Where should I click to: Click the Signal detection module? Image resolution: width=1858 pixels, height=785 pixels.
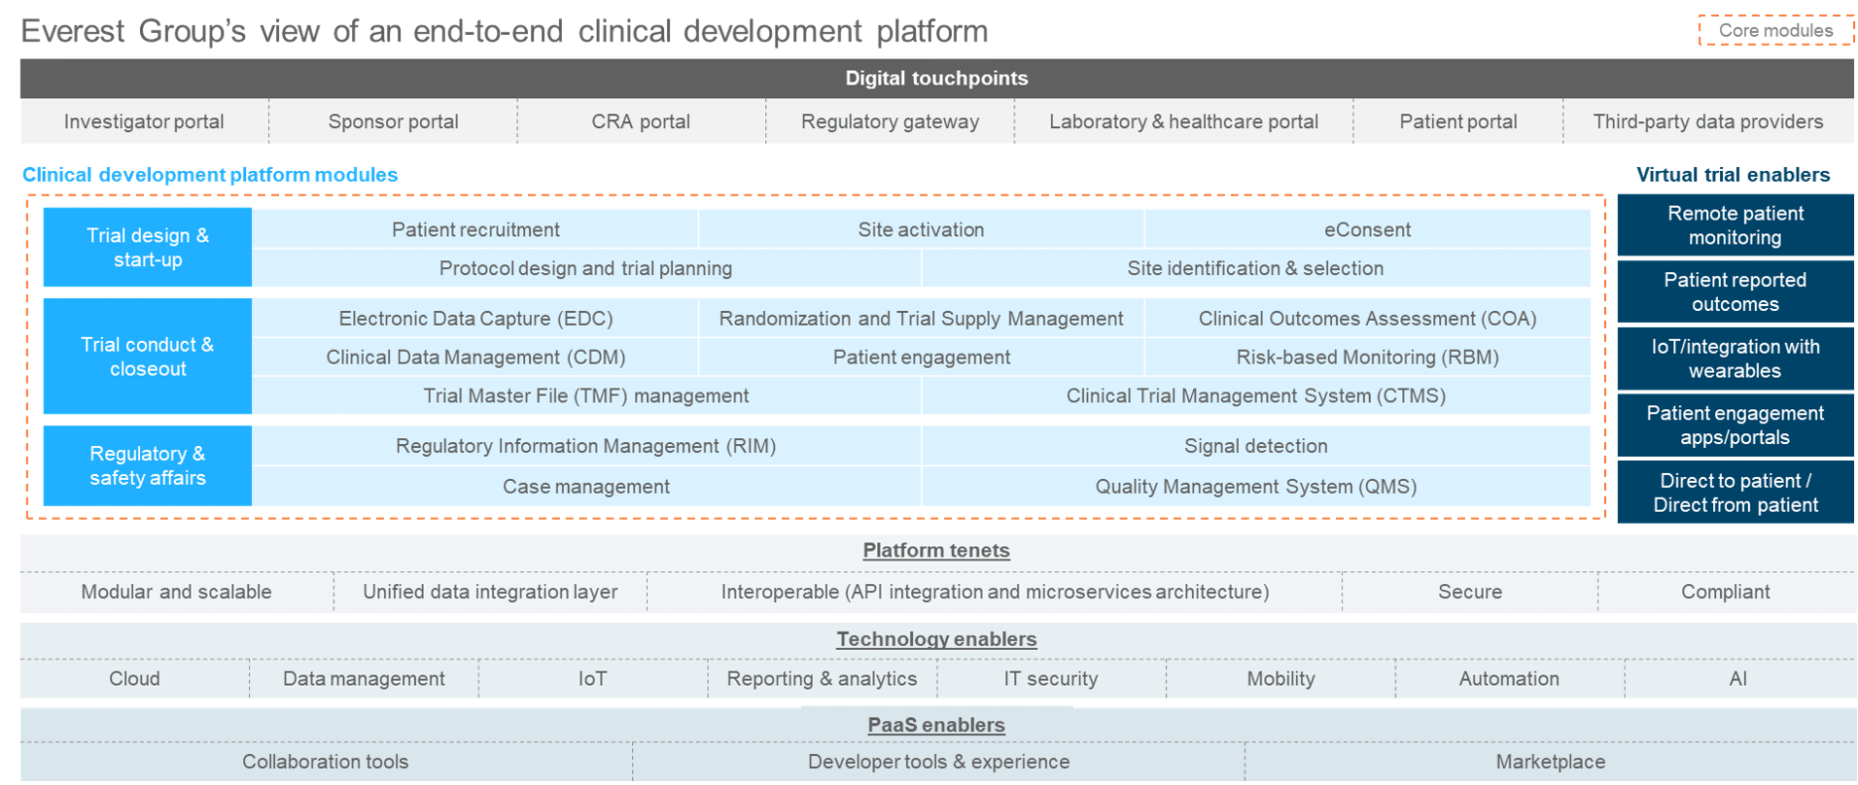click(1255, 446)
